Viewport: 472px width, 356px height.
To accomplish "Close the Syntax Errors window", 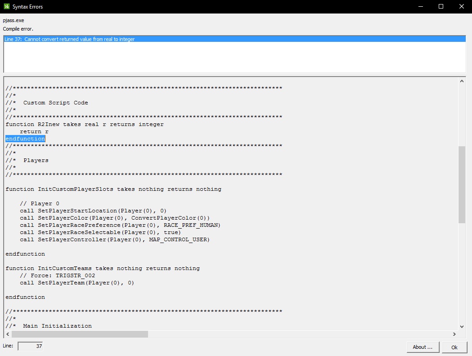I will pyautogui.click(x=462, y=6).
